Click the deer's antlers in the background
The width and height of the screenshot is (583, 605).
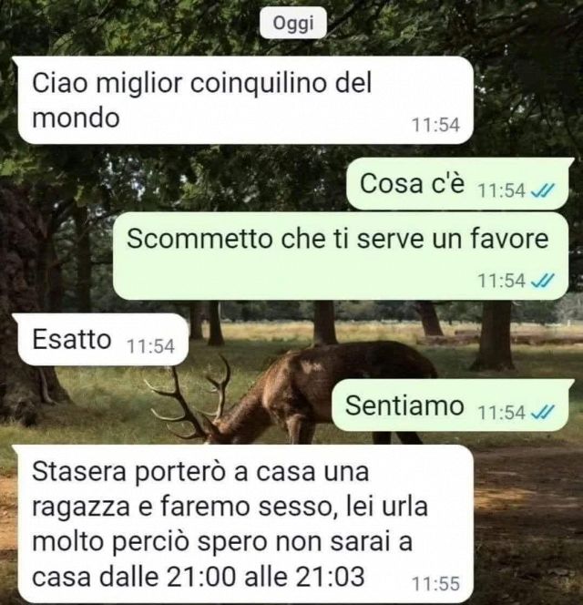click(189, 397)
